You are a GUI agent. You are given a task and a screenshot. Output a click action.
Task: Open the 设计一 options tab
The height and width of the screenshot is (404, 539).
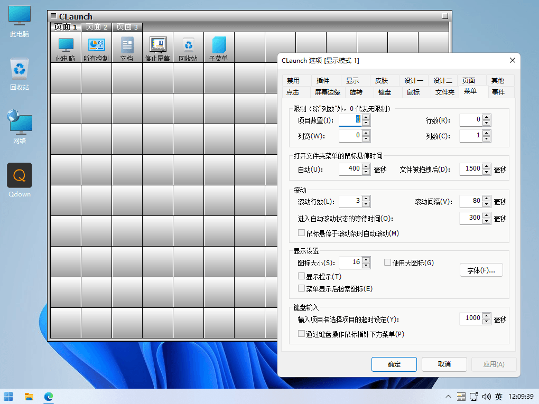414,80
